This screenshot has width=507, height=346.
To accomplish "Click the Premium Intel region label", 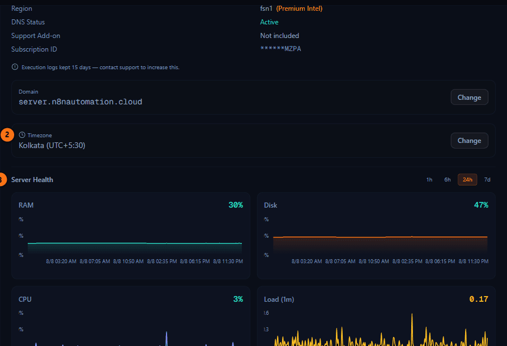I will coord(299,9).
